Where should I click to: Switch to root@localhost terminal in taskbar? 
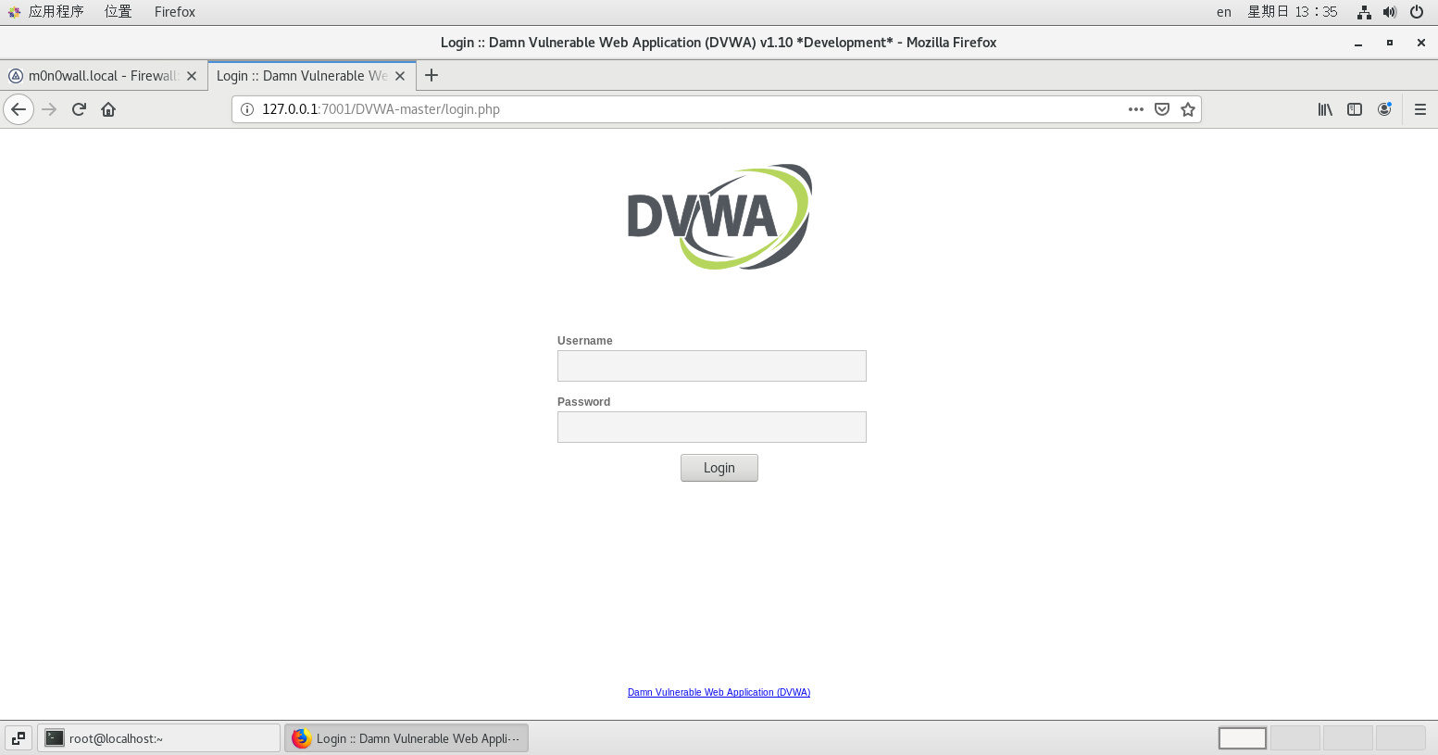coord(158,738)
